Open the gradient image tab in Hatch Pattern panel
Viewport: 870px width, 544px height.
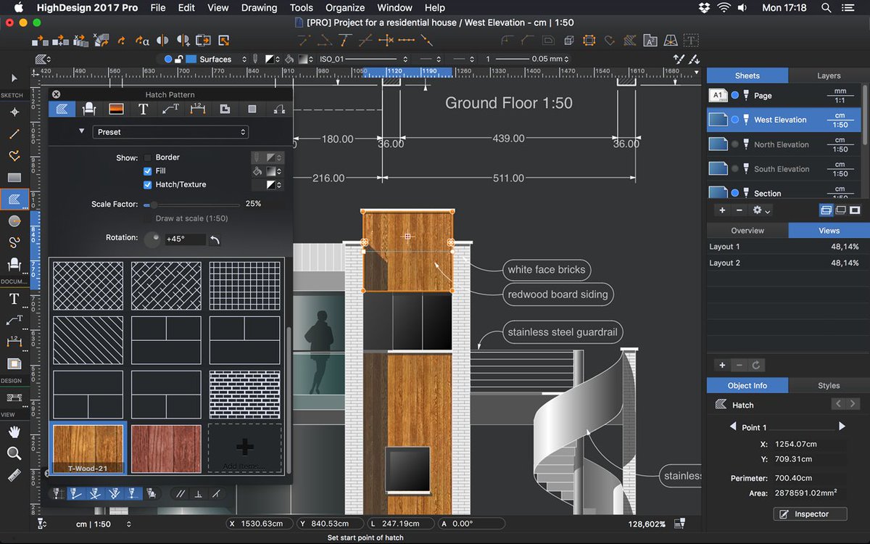[x=116, y=109]
